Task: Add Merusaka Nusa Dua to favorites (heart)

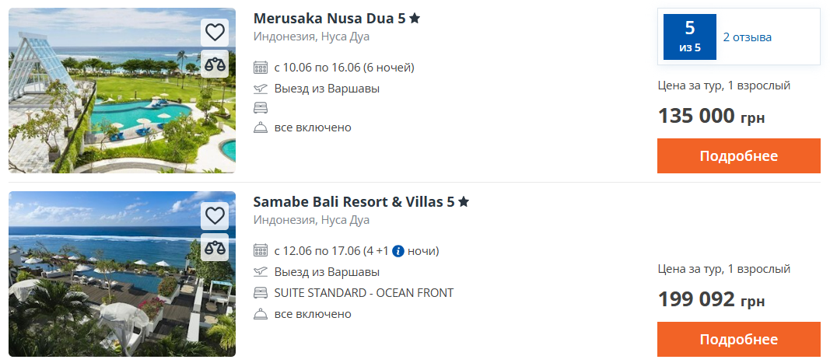Action: tap(215, 32)
